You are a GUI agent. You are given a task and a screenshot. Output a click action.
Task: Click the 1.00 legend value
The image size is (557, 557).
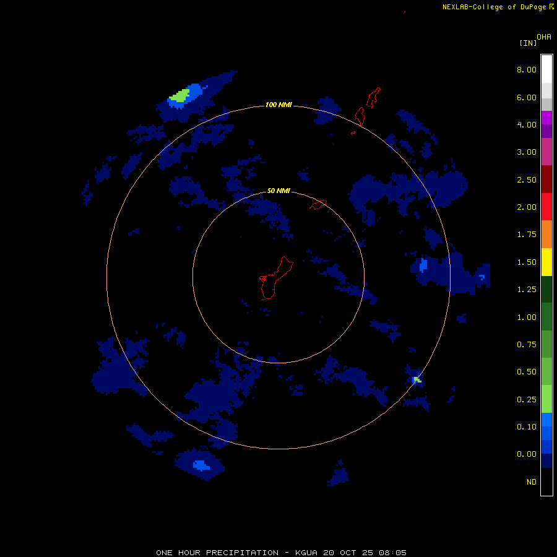(x=527, y=317)
